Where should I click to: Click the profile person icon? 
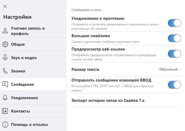coord(5,31)
